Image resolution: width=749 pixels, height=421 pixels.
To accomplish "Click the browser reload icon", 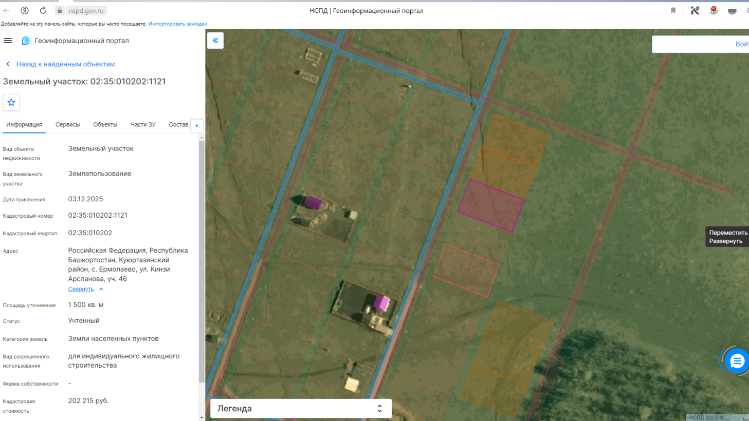I will pos(43,10).
